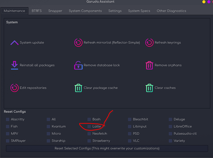Check the PSD checkbox

pos(130,134)
